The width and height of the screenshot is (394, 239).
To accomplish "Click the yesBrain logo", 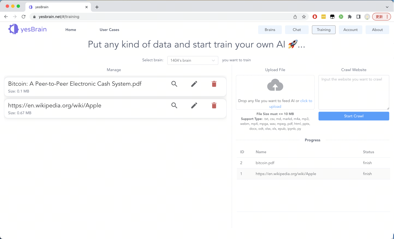I will tap(28, 29).
